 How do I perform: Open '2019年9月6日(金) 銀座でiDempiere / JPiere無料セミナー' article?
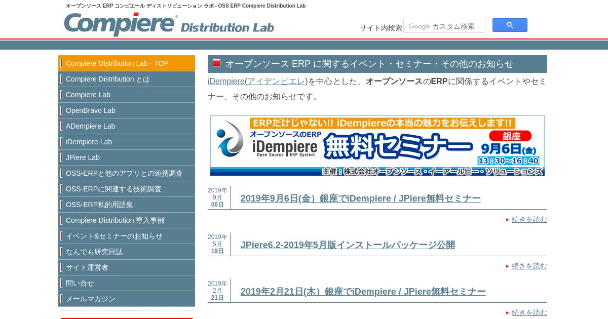pos(360,198)
